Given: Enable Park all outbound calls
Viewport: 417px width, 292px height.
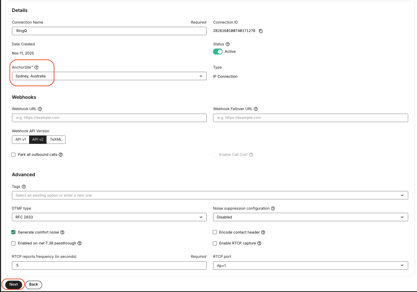Looking at the screenshot, I should (x=13, y=154).
